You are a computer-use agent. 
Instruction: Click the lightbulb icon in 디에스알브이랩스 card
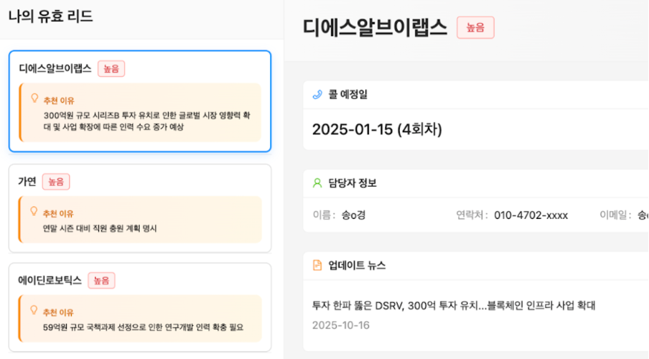(33, 98)
